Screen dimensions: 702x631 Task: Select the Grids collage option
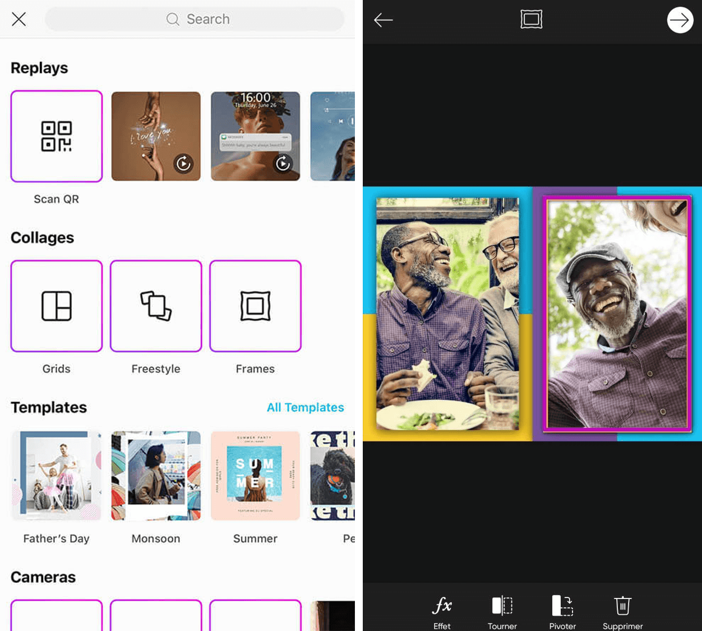click(x=56, y=306)
